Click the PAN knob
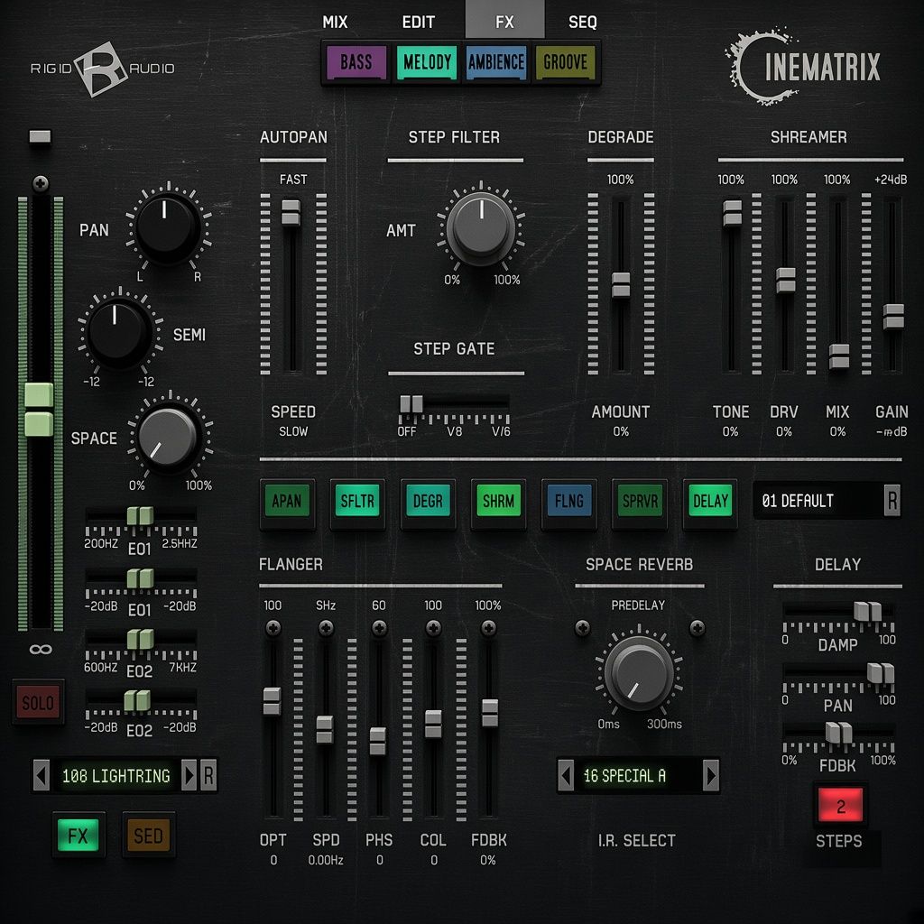Screen dimensions: 924x924 pyautogui.click(x=167, y=228)
